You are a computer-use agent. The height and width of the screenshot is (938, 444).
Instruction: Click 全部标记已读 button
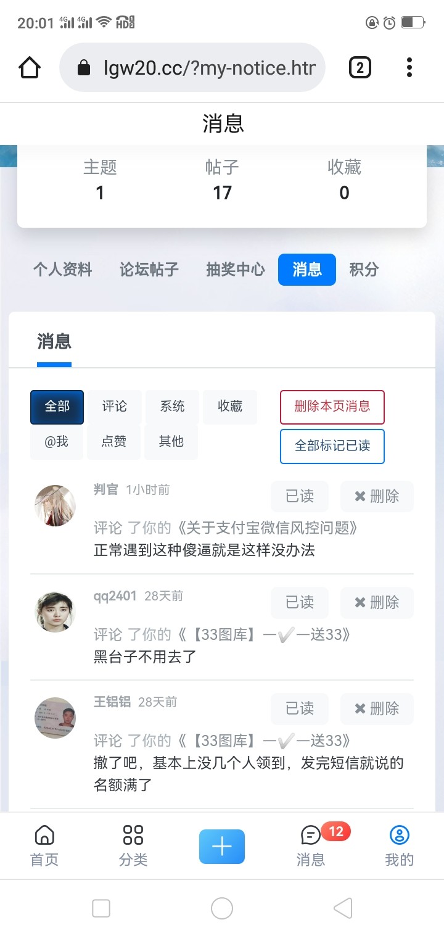(332, 446)
